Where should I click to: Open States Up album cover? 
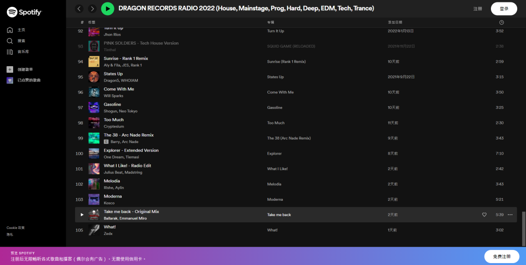(x=94, y=77)
